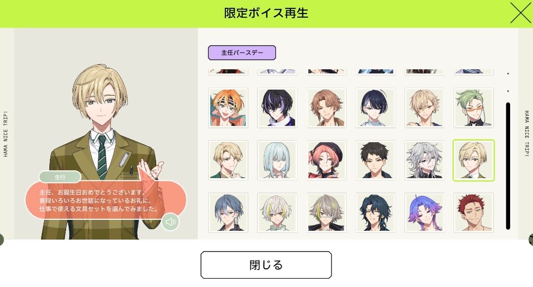Play the voice using the speaker icon
533x287 pixels.
[x=170, y=222]
